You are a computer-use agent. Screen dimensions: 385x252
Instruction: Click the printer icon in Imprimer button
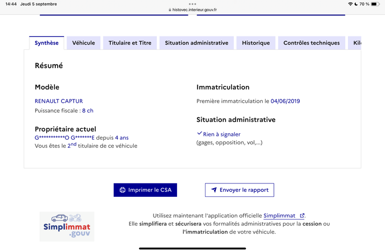click(x=122, y=190)
